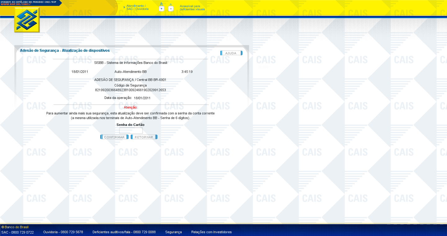Open Acessível para deficientes visuais link
Screen dimensions: 447x236
click(x=192, y=7)
